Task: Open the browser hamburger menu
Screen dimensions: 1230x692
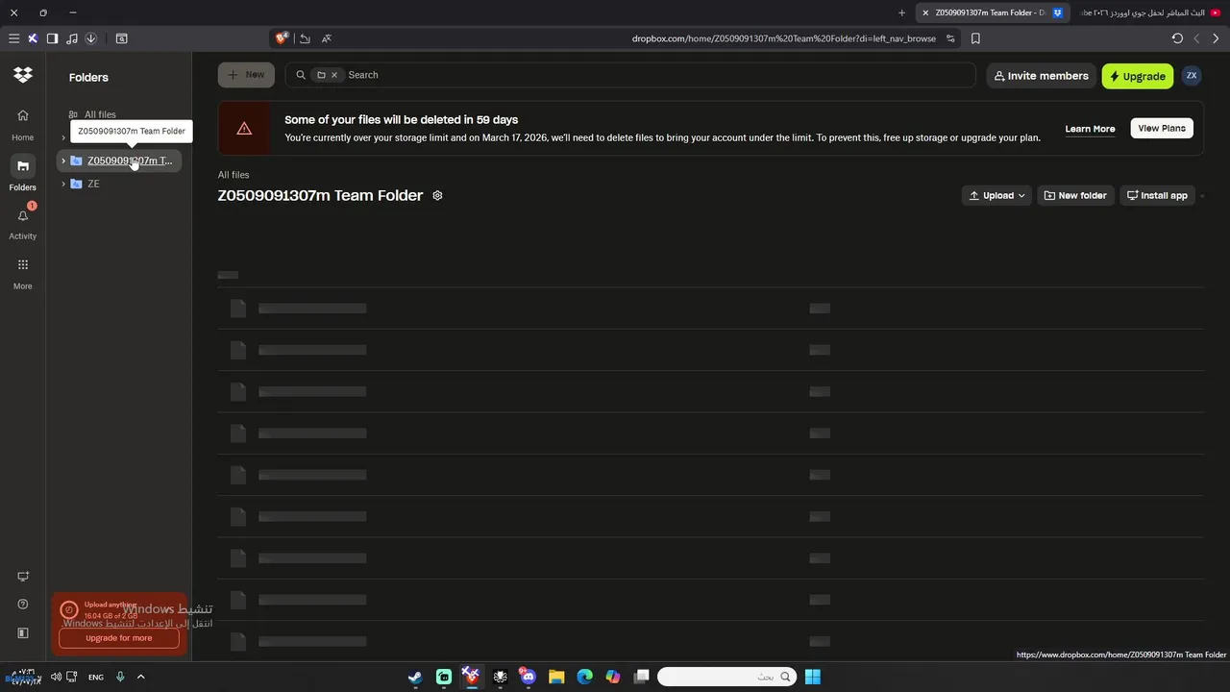Action: [13, 38]
